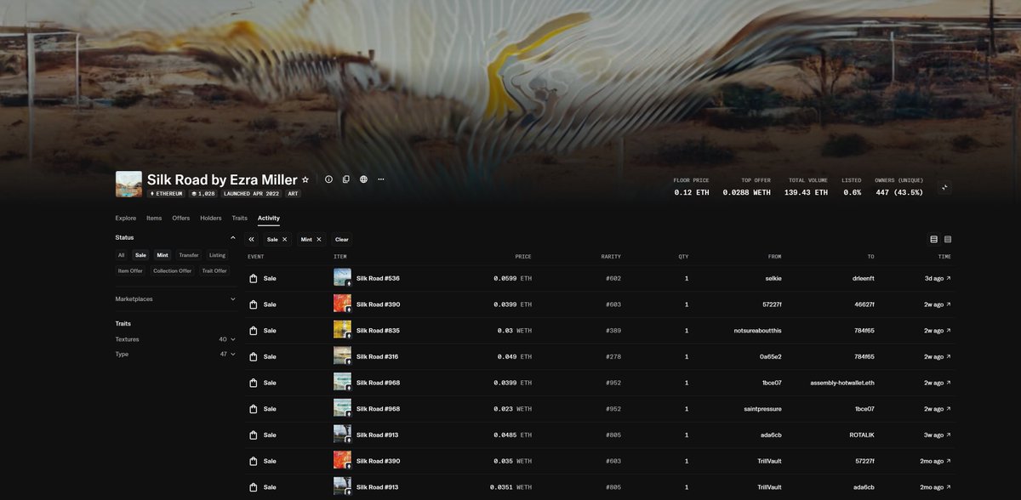The width and height of the screenshot is (1021, 500).
Task: Click the 447 (43.5%) owners stat
Action: [x=898, y=193]
